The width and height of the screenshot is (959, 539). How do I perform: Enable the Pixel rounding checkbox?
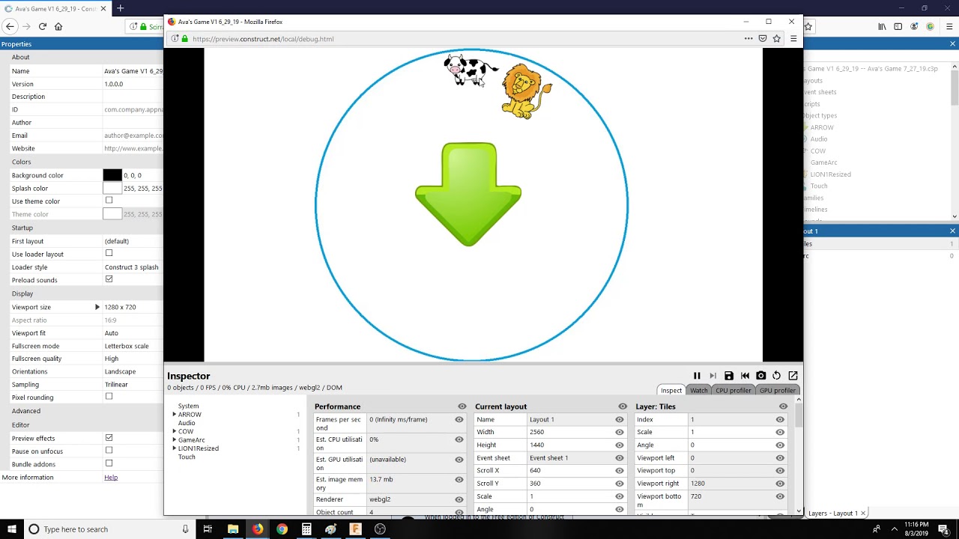(109, 397)
